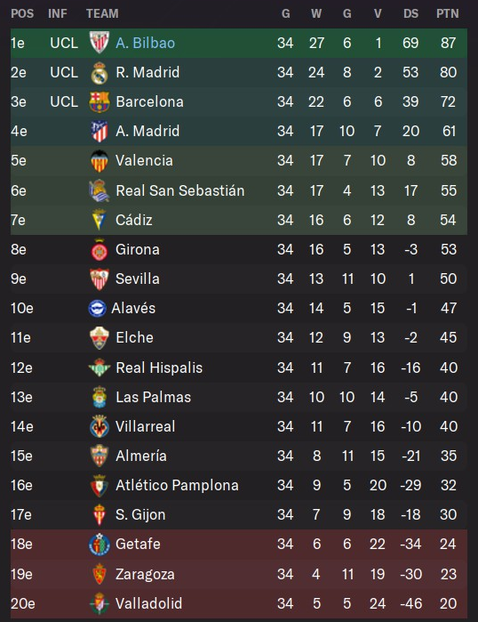Click Sevilla's 50 points value
The height and width of the screenshot is (622, 478).
click(x=448, y=279)
